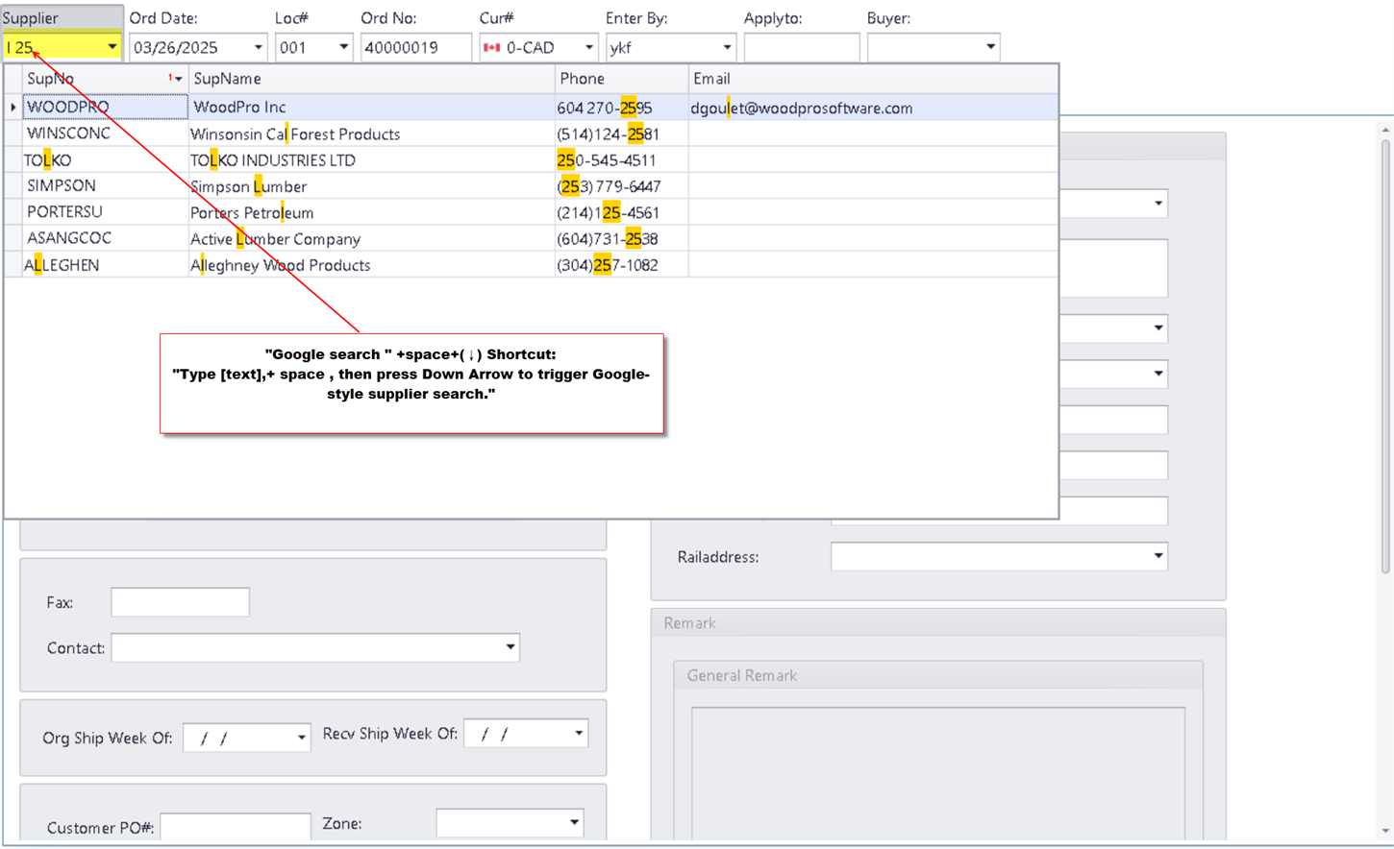Click the WOODPRO row indicator arrow
Screen dimensions: 1394x849
(13, 108)
